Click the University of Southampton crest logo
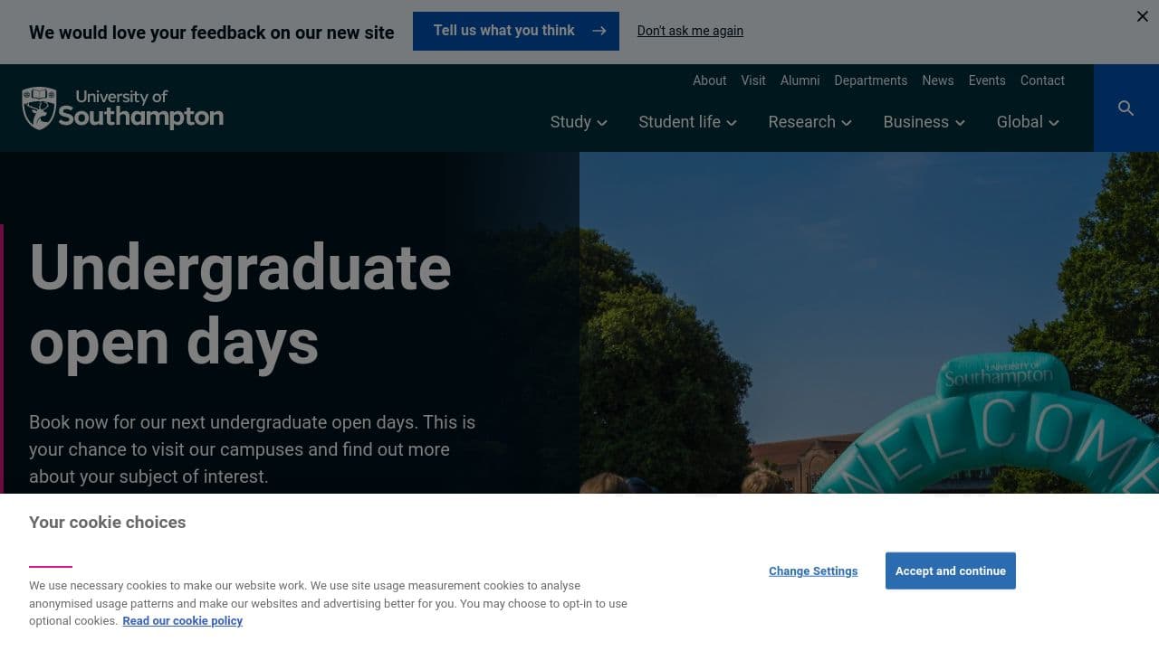The width and height of the screenshot is (1159, 651). pos(40,108)
